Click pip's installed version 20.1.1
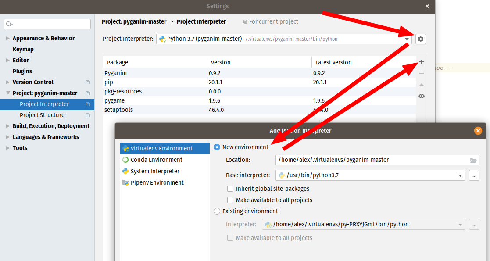490x261 pixels. (216, 82)
